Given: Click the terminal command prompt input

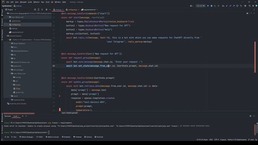Looking at the screenshot, I should click(49, 133).
